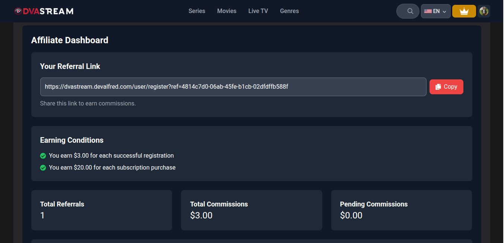Go to the Series menu
The height and width of the screenshot is (243, 504).
click(x=197, y=11)
